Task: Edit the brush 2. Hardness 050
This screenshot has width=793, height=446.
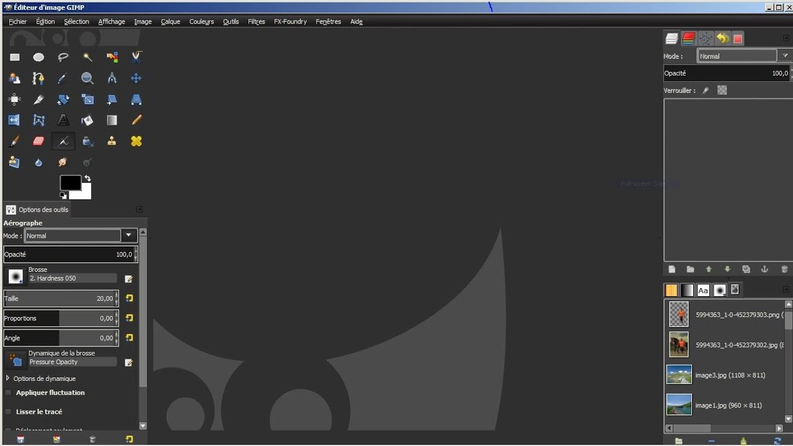Action: [x=129, y=279]
